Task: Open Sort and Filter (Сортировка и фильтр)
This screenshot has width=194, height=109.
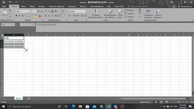Action: [148, 14]
